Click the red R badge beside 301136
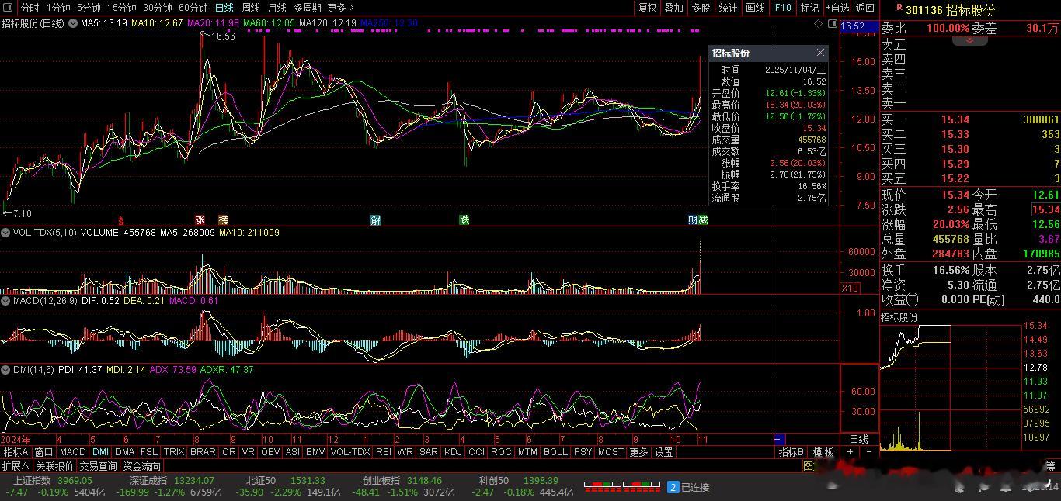The height and width of the screenshot is (501, 1061). tap(899, 8)
